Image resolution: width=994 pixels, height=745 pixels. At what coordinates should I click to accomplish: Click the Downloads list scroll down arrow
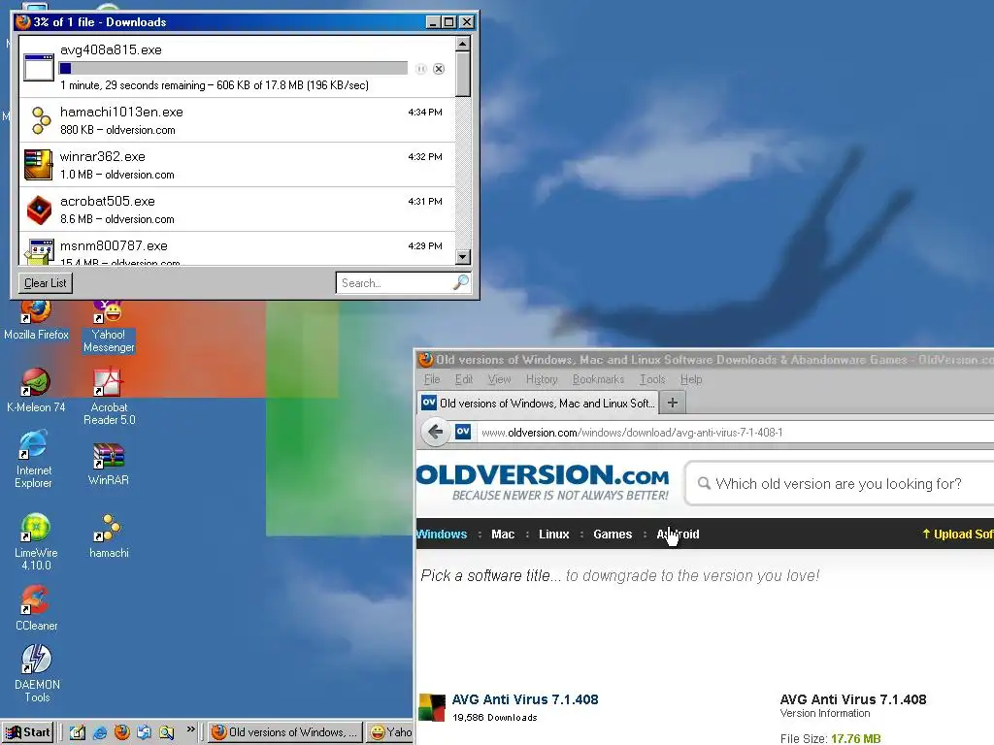tap(463, 257)
